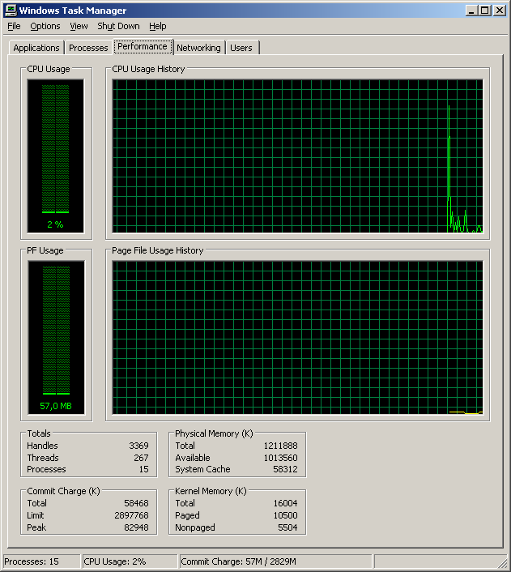Viewport: 511px width, 572px height.
Task: Minimize the Task Manager window
Action: [471, 11]
